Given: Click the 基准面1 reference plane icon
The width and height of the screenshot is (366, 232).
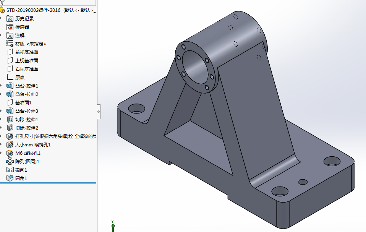Looking at the screenshot, I should [x=10, y=103].
